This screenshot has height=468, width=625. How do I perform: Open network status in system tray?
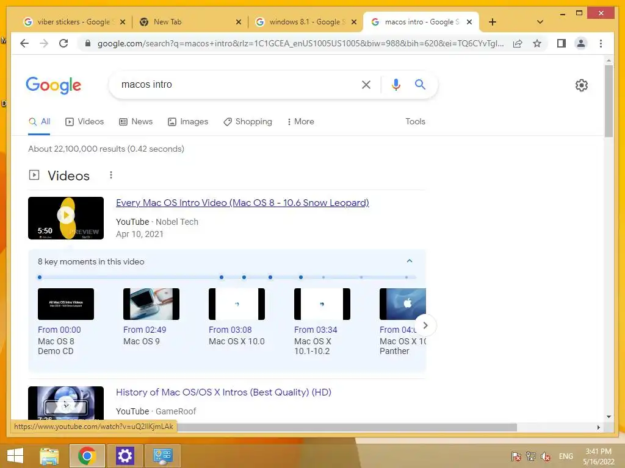tap(530, 456)
